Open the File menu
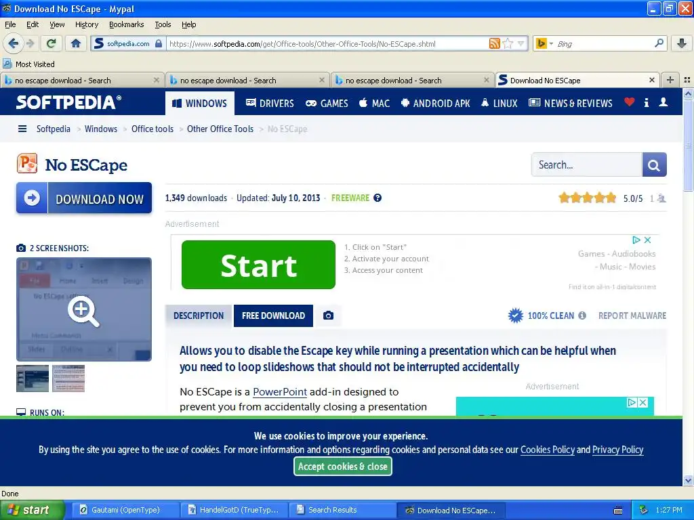This screenshot has width=694, height=520. 10,24
